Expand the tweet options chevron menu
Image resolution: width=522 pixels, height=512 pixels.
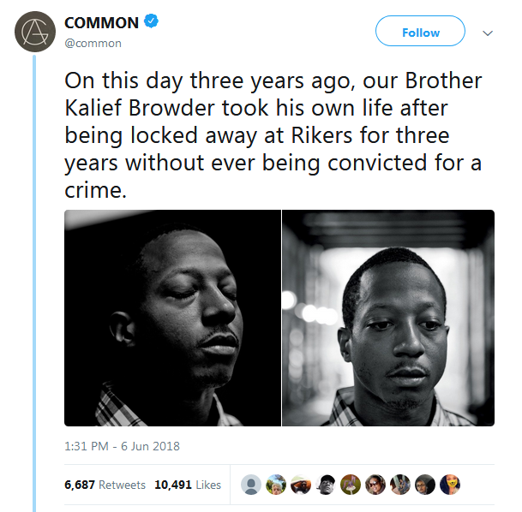(x=488, y=33)
